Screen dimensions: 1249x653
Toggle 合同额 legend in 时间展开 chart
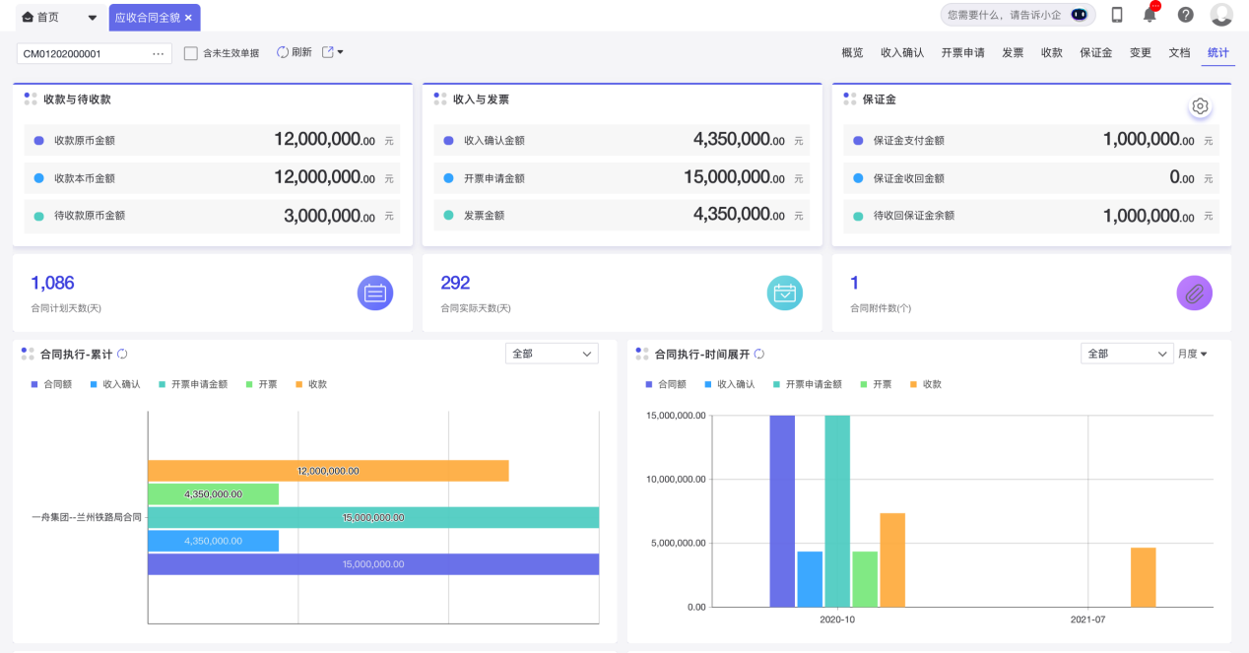point(665,384)
